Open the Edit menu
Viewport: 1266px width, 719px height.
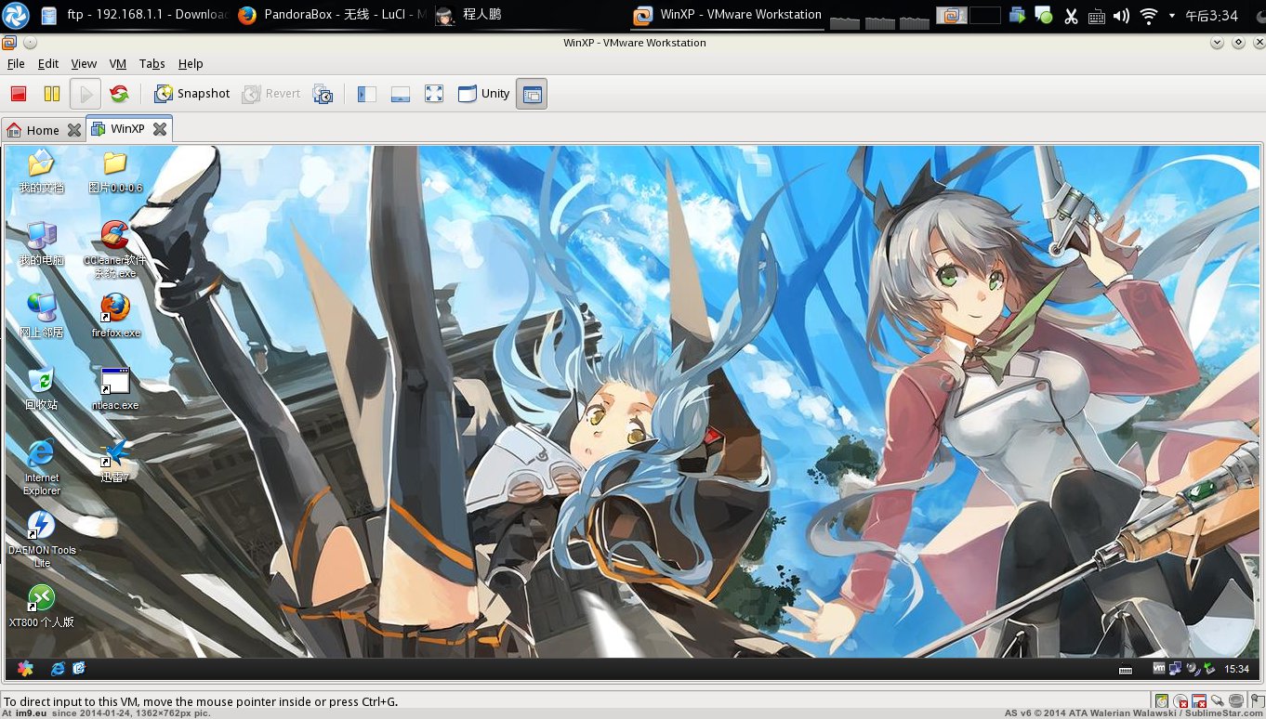(x=48, y=64)
